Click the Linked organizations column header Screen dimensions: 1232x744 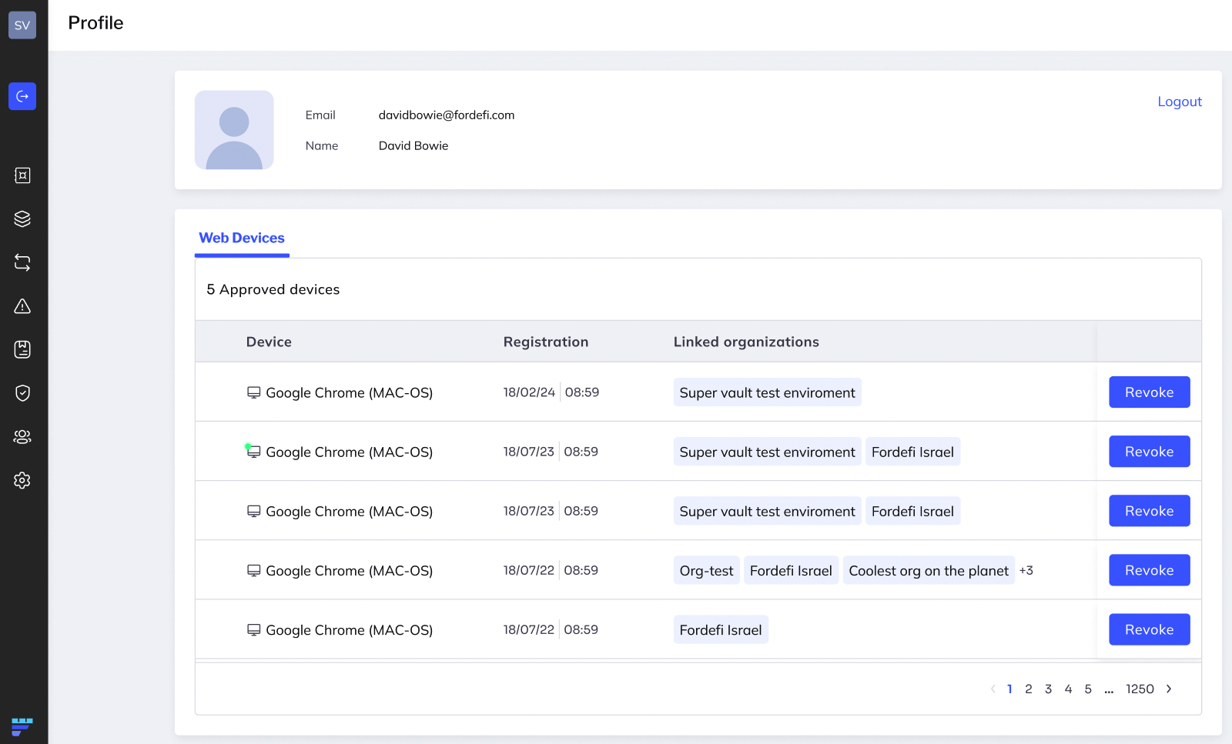(x=746, y=342)
